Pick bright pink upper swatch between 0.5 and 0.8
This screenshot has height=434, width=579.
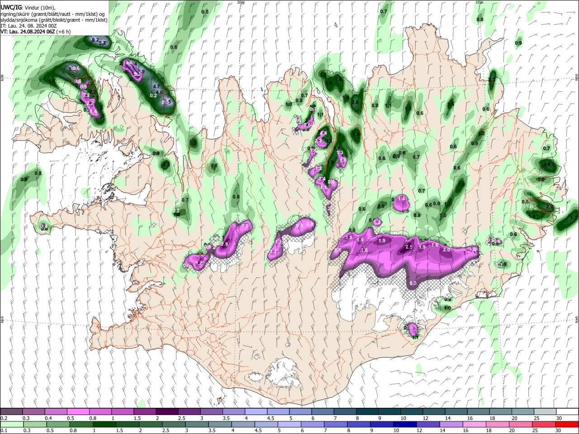pyautogui.click(x=78, y=412)
